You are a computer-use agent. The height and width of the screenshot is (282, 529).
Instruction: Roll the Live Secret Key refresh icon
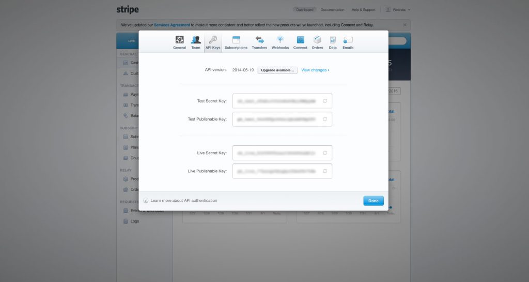325,153
